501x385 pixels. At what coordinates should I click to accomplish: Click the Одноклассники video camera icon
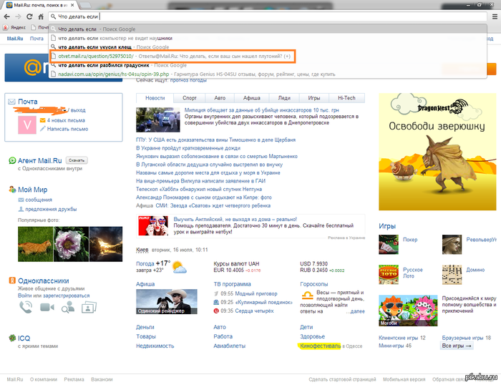(x=47, y=307)
